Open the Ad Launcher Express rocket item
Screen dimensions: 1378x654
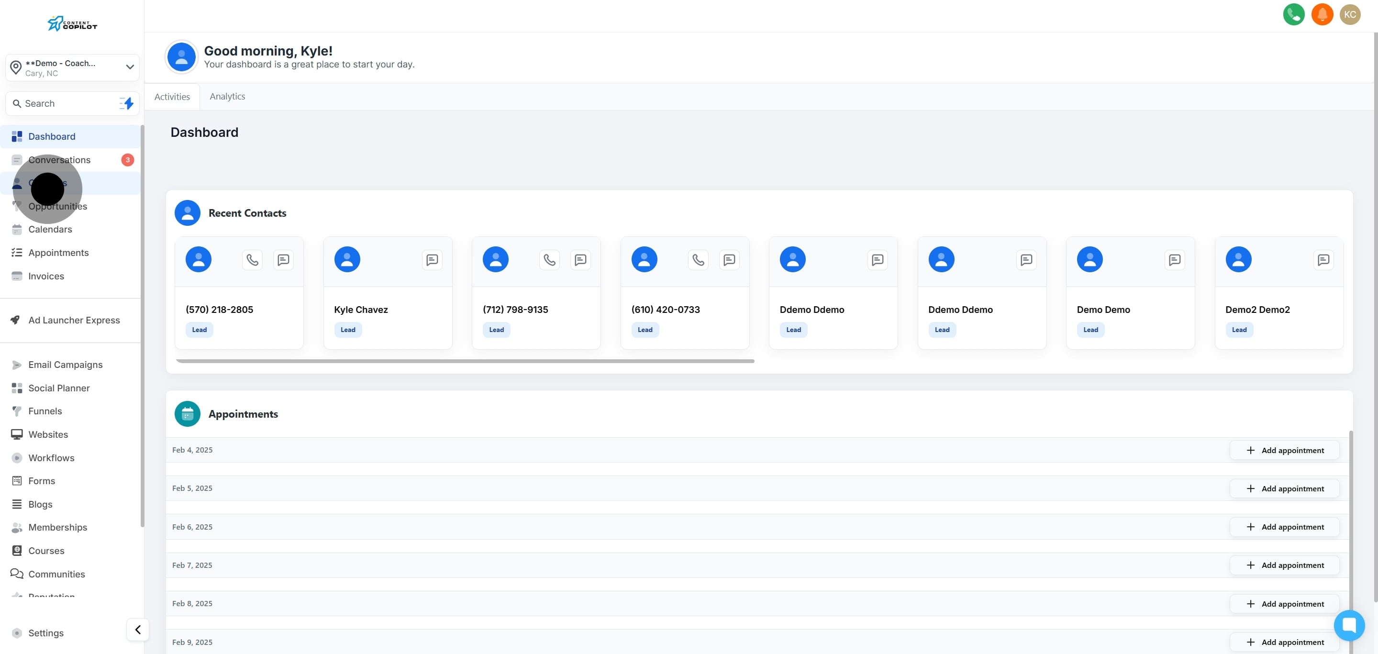74,320
